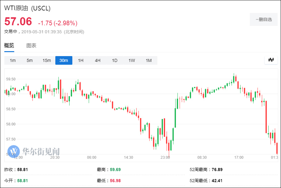Switch to the 图表 tab
281x188 pixels.
click(x=31, y=46)
